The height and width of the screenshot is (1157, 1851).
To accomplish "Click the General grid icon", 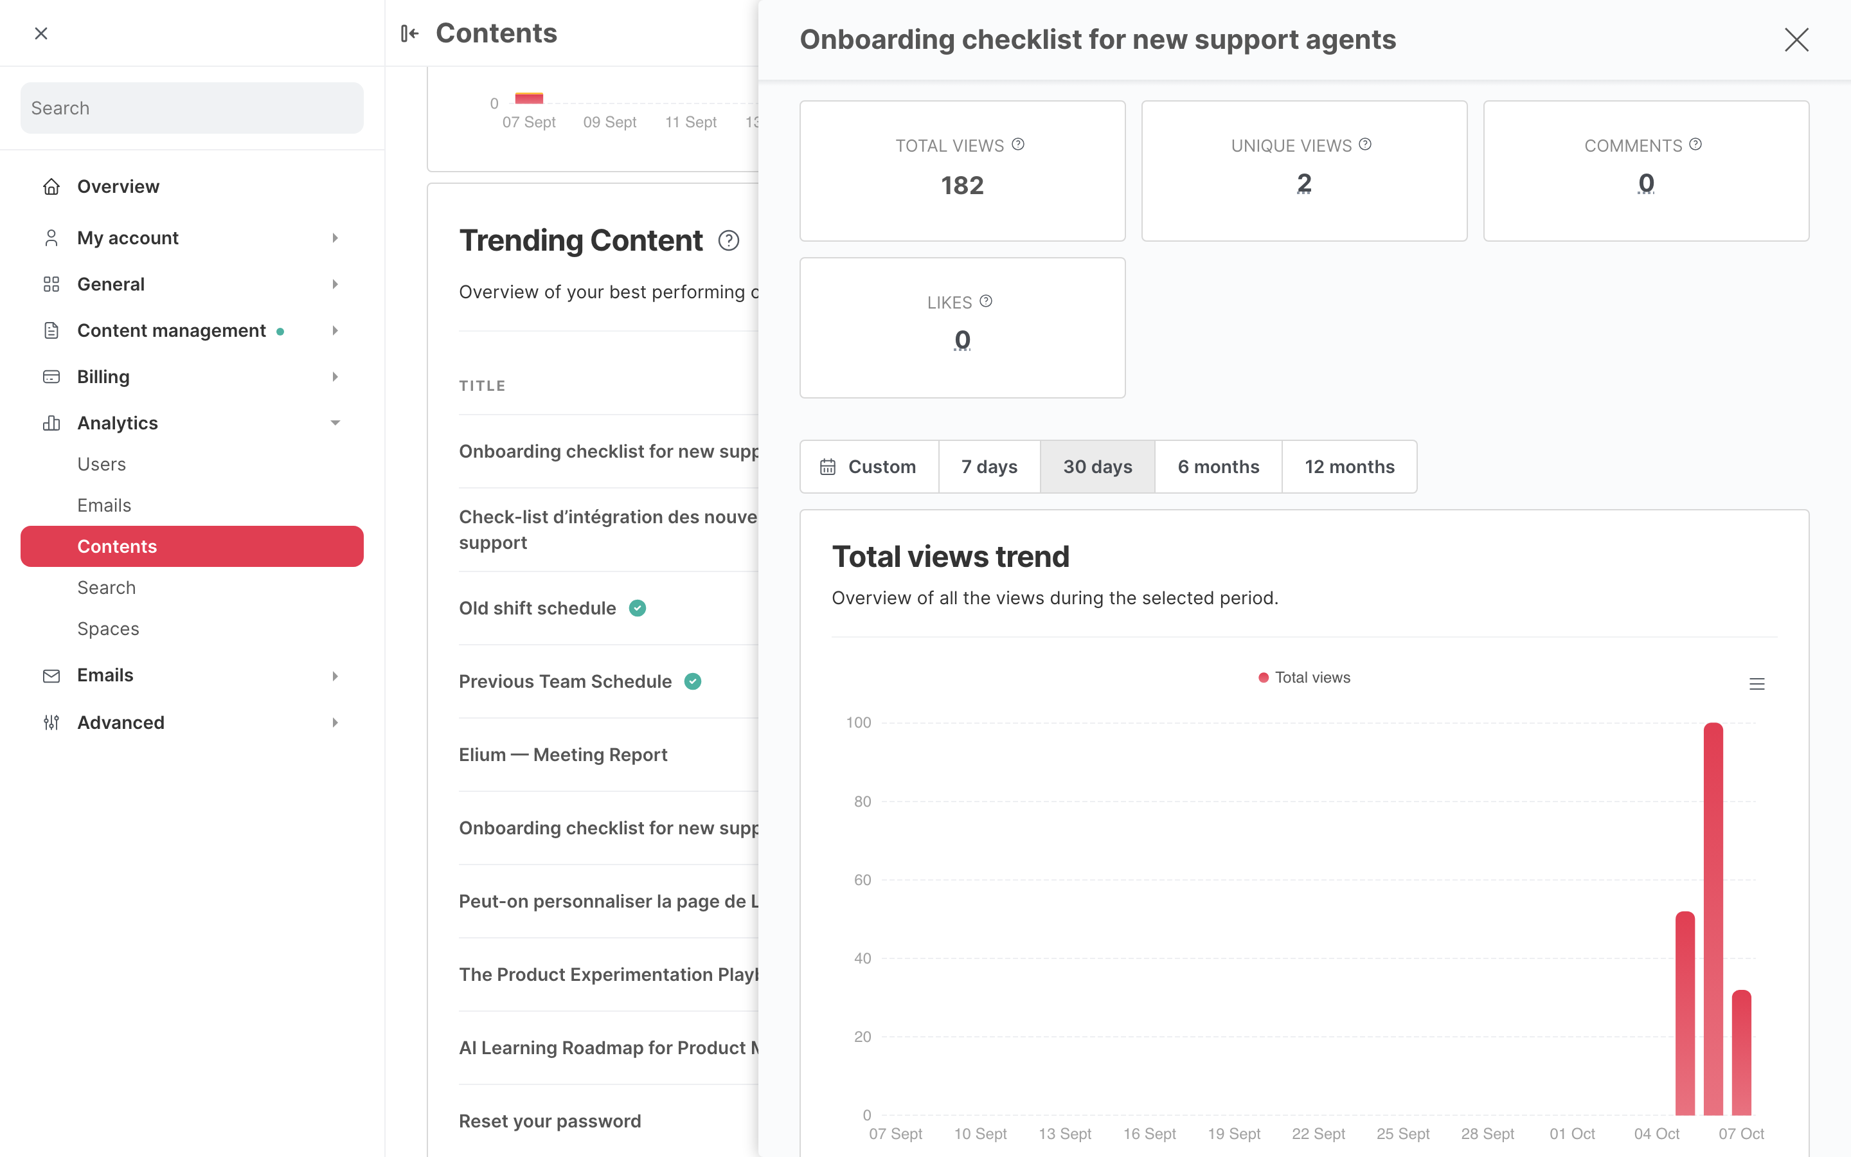I will click(51, 284).
